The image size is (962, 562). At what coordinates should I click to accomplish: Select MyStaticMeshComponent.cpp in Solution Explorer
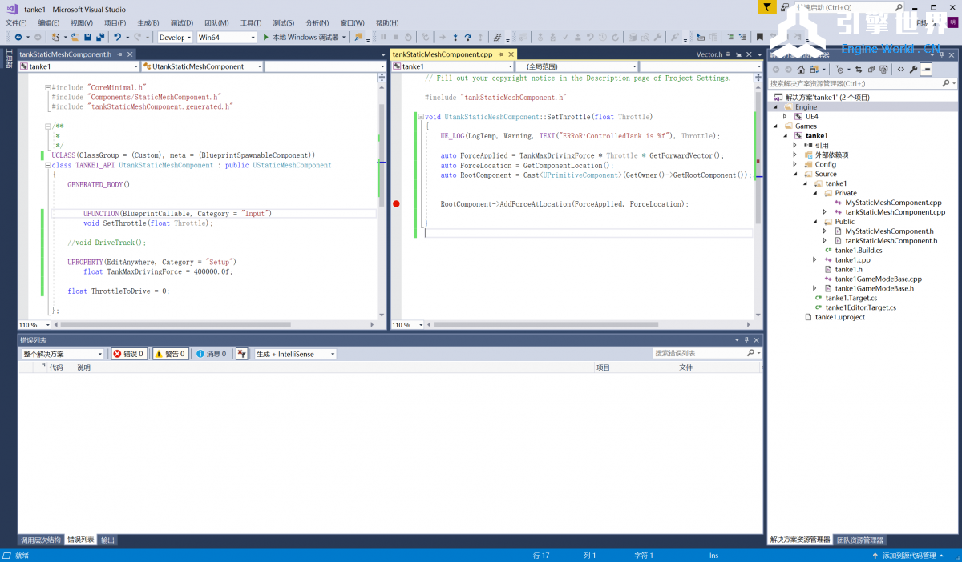coord(893,203)
